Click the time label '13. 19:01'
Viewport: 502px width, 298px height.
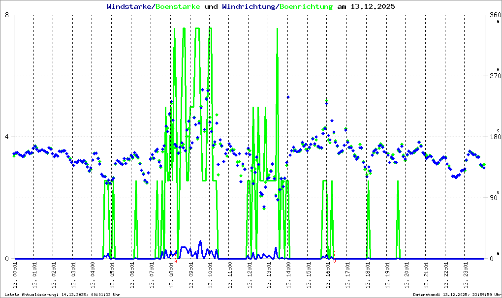pyautogui.click(x=387, y=275)
